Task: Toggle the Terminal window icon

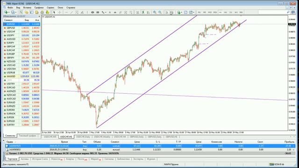Action: pyautogui.click(x=37, y=13)
